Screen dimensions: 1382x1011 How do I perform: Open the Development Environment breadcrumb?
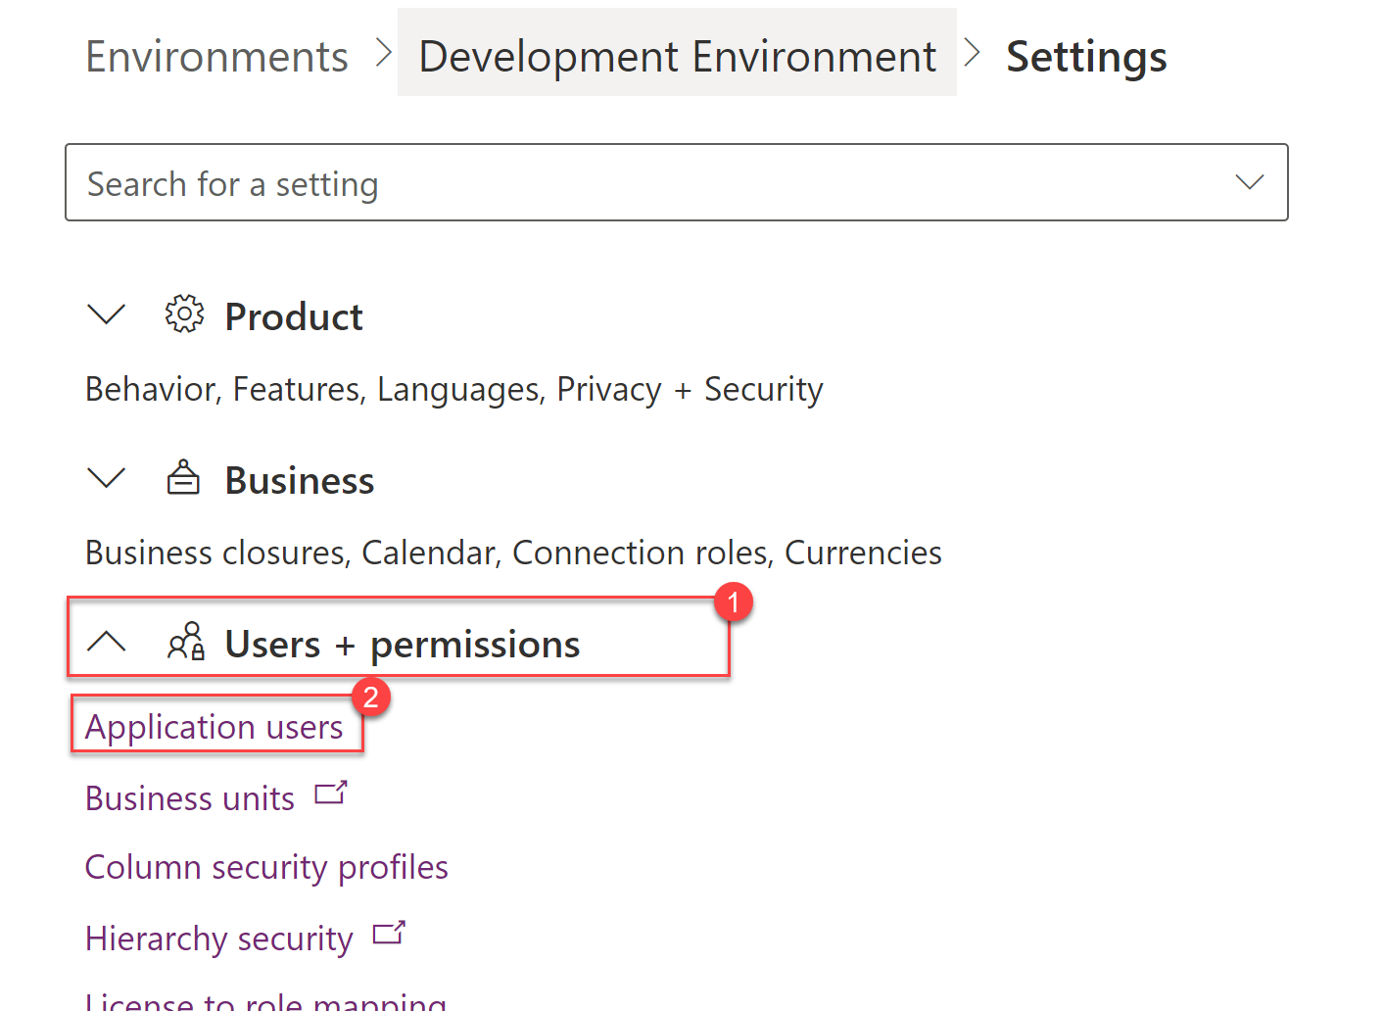(677, 57)
